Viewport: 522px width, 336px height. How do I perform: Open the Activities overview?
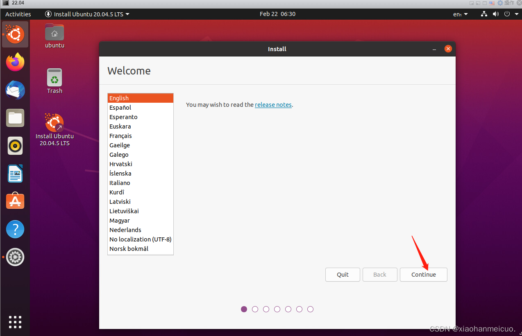click(x=18, y=14)
